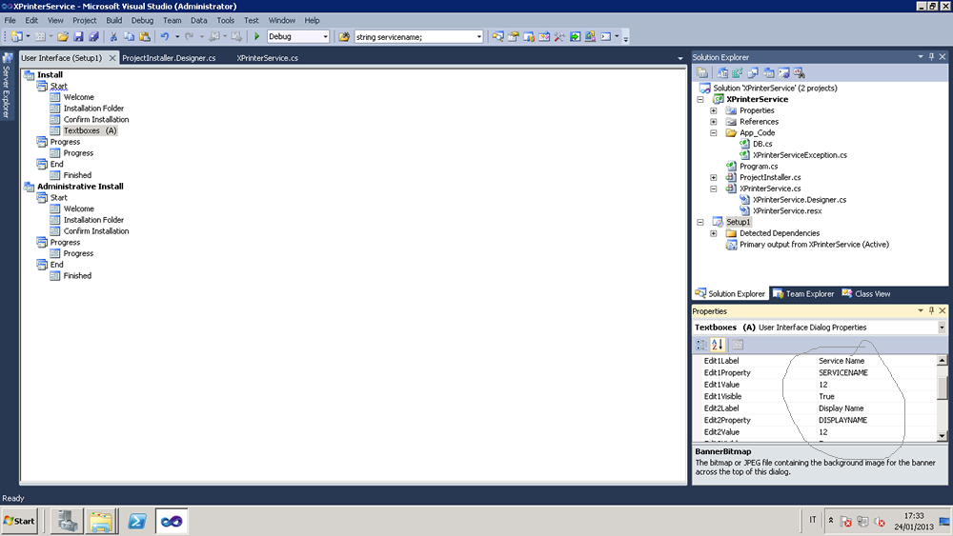Click the Property Pages icon in Properties toolbar
This screenshot has width=953, height=536.
coord(738,345)
